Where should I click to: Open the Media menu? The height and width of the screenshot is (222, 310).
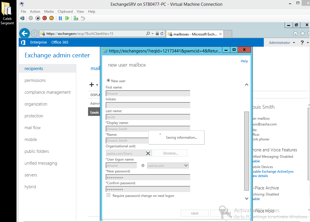(49, 12)
